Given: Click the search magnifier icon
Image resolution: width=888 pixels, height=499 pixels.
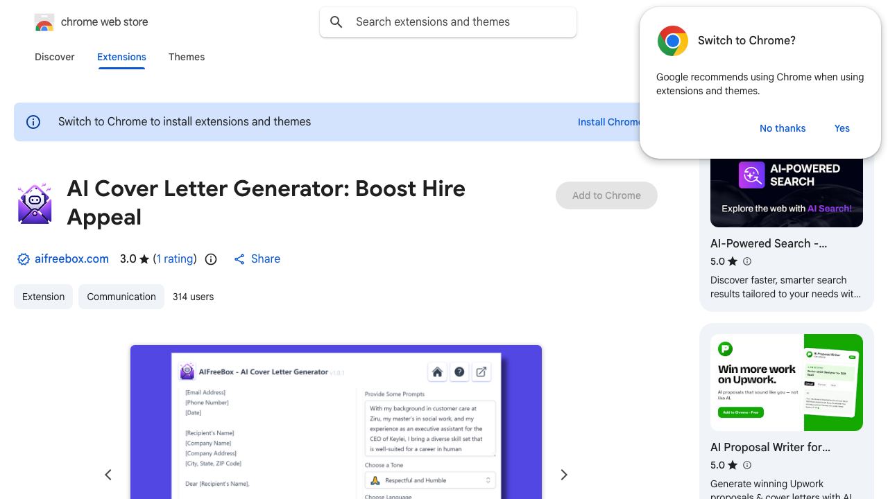Looking at the screenshot, I should (x=336, y=22).
